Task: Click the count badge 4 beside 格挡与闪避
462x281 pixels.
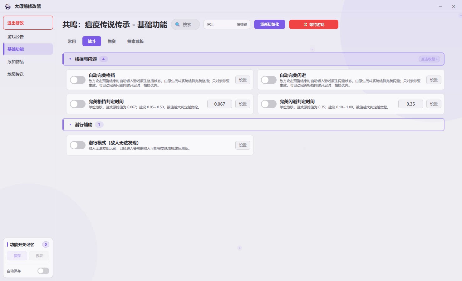Action: [103, 59]
